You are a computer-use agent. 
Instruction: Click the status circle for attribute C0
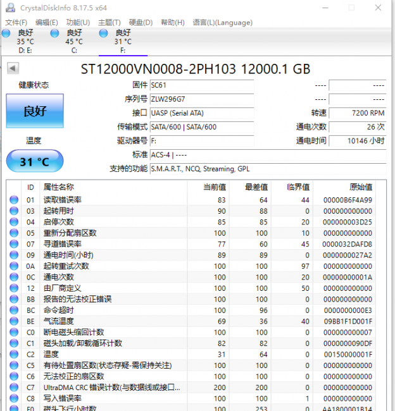coord(14,332)
